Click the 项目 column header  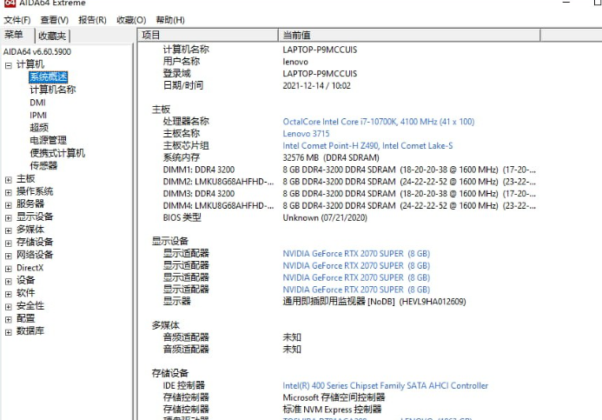pos(208,35)
